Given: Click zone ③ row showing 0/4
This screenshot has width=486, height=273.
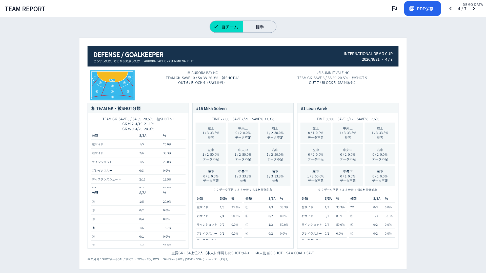Looking at the screenshot, I should [x=138, y=219].
